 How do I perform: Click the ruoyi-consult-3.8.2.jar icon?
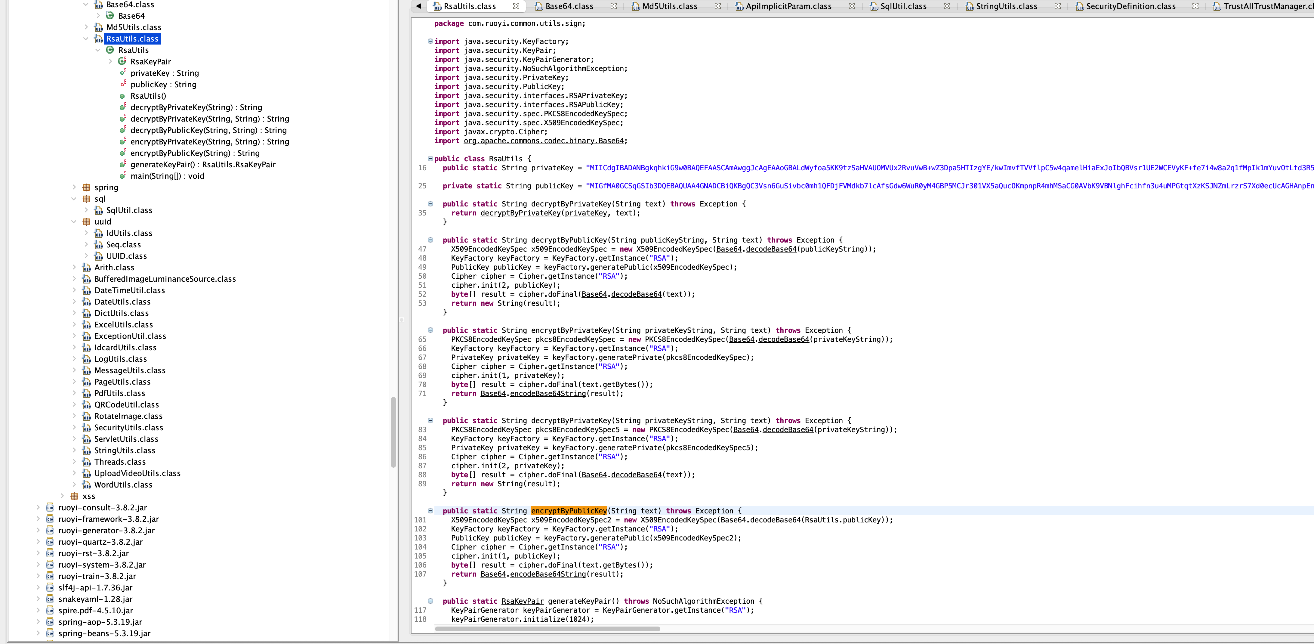click(x=50, y=507)
